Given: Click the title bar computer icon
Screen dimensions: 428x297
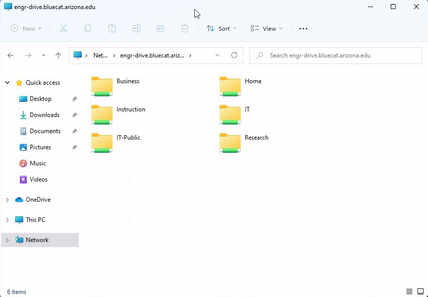Looking at the screenshot, I should tap(8, 7).
